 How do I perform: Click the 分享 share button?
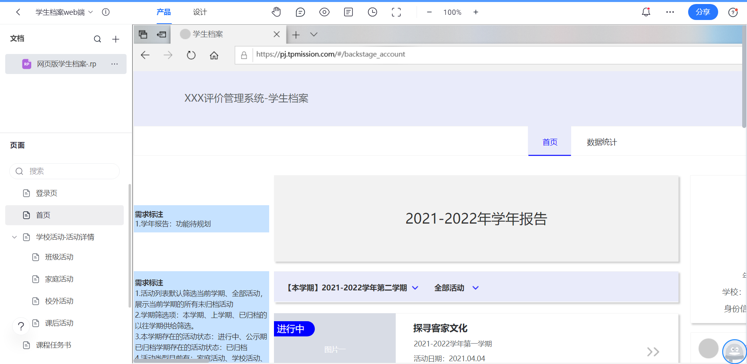(x=703, y=12)
